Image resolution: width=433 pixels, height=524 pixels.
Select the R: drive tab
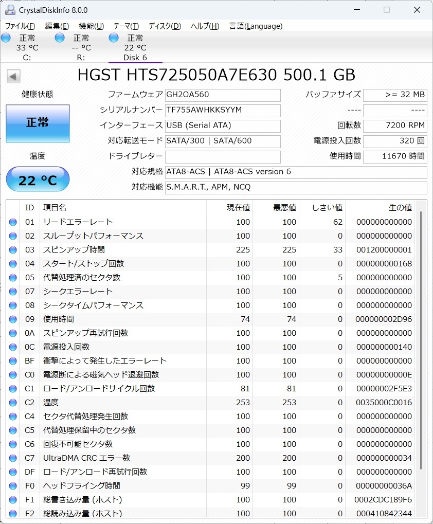coord(81,47)
